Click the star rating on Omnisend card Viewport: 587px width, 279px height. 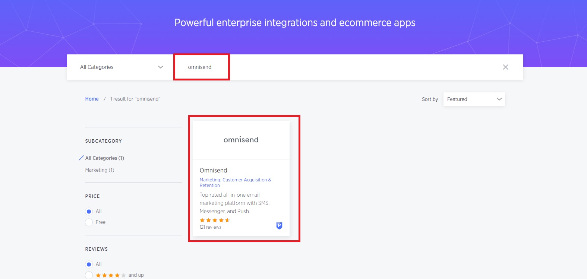215,220
